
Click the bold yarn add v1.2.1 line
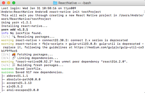pos(14,29)
